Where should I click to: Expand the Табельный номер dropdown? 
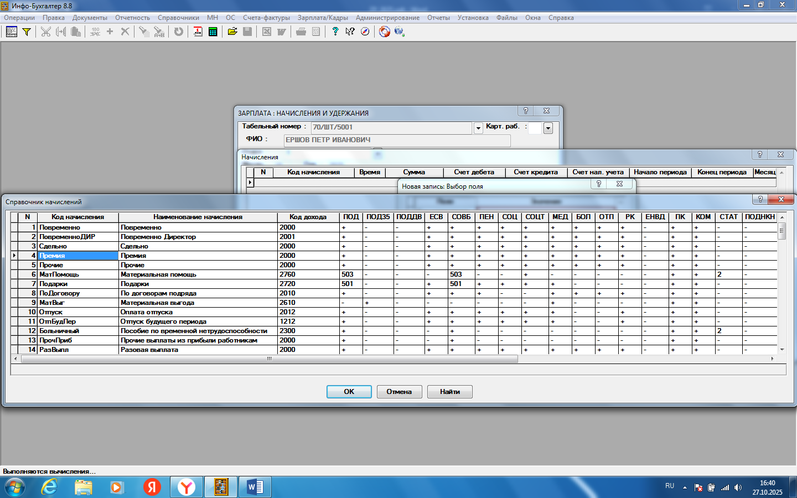pyautogui.click(x=478, y=128)
